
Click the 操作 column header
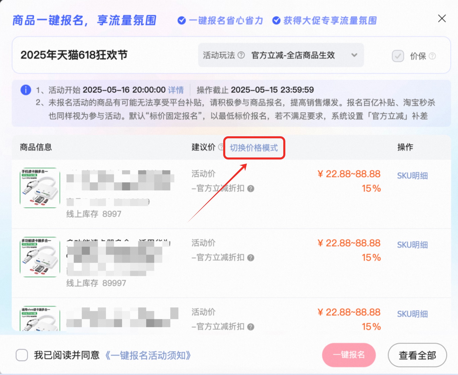click(x=405, y=147)
